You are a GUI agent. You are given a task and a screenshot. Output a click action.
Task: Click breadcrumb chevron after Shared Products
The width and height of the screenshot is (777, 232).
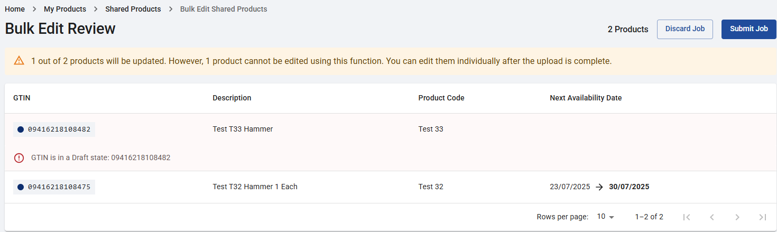(171, 9)
